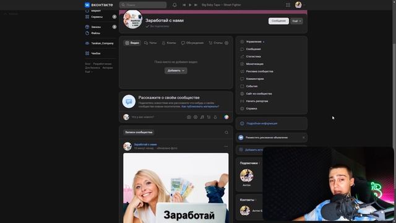Attach a video with the play-circle icon

pyautogui.click(x=196, y=117)
